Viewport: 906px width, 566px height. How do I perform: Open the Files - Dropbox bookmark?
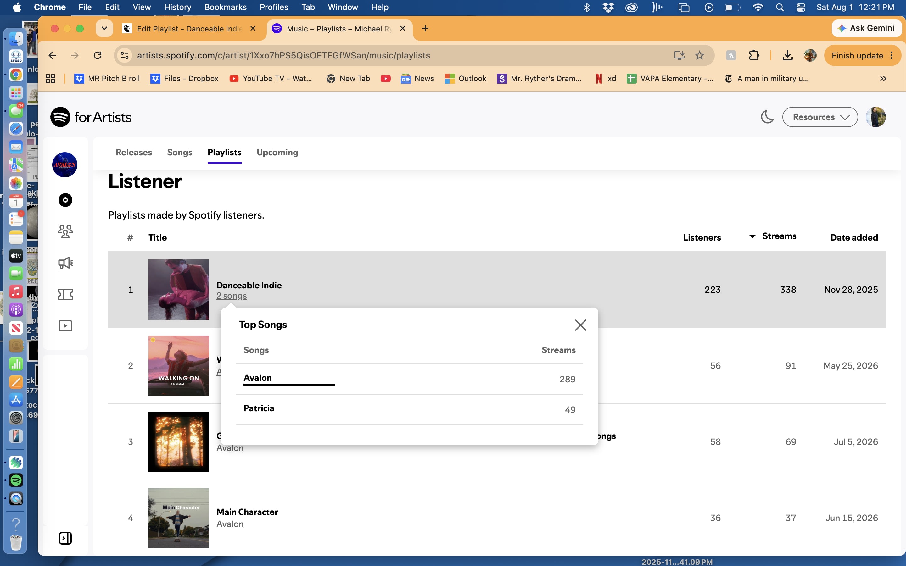click(184, 79)
